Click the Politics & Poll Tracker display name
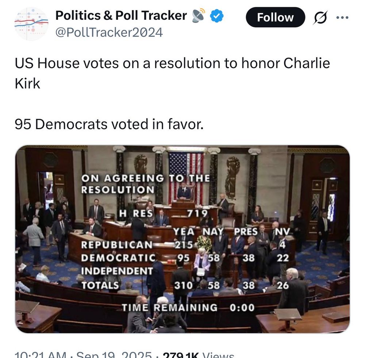 120,15
